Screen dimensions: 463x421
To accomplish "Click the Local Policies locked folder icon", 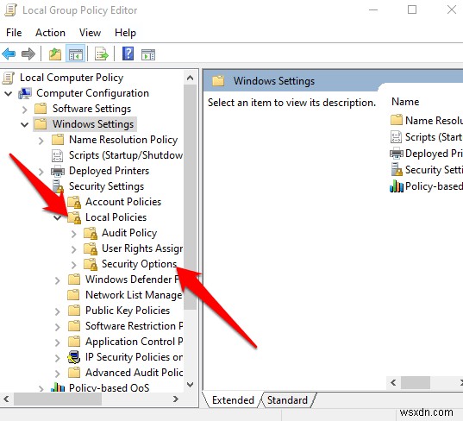I will coord(74,217).
